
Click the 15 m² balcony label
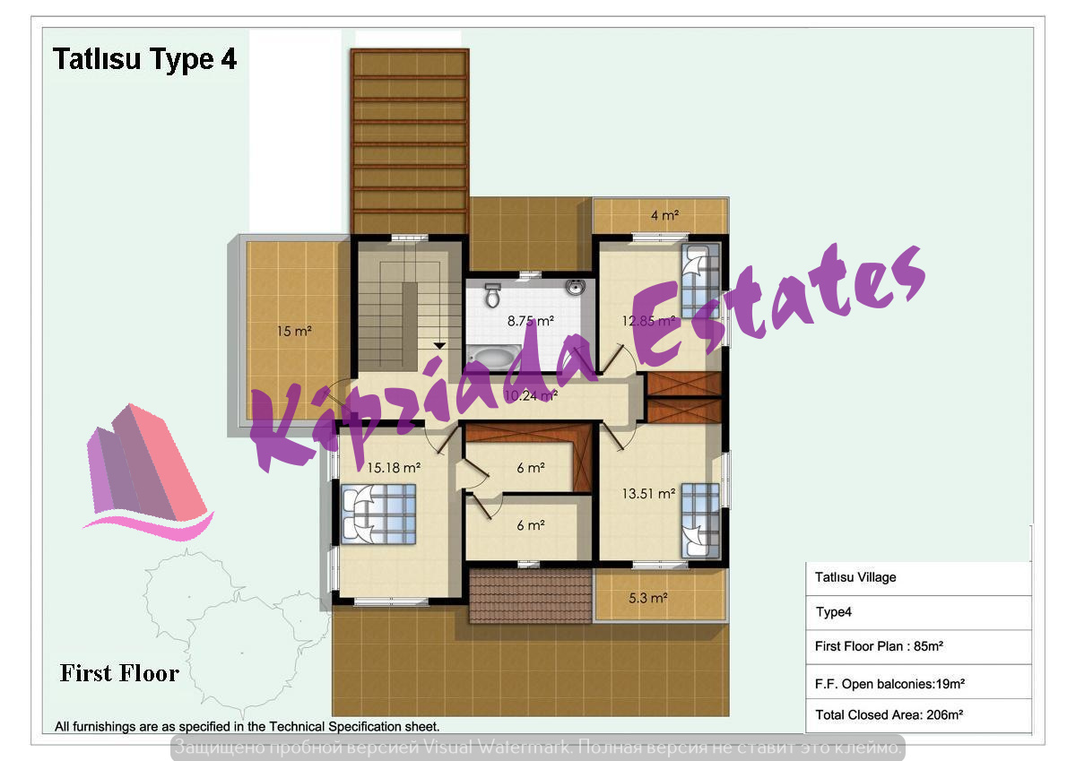coord(293,332)
